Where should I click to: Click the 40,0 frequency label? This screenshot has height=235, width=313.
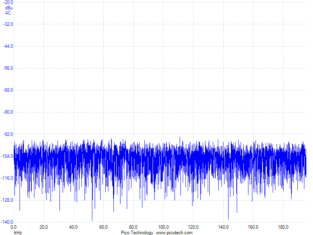click(x=74, y=227)
